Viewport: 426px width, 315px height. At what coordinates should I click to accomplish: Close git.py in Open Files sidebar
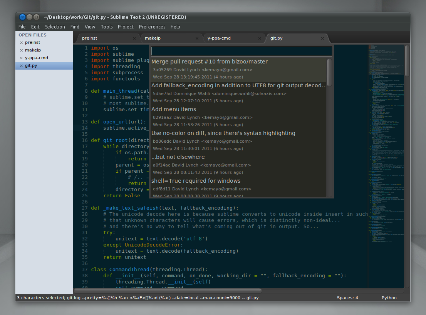pos(21,66)
